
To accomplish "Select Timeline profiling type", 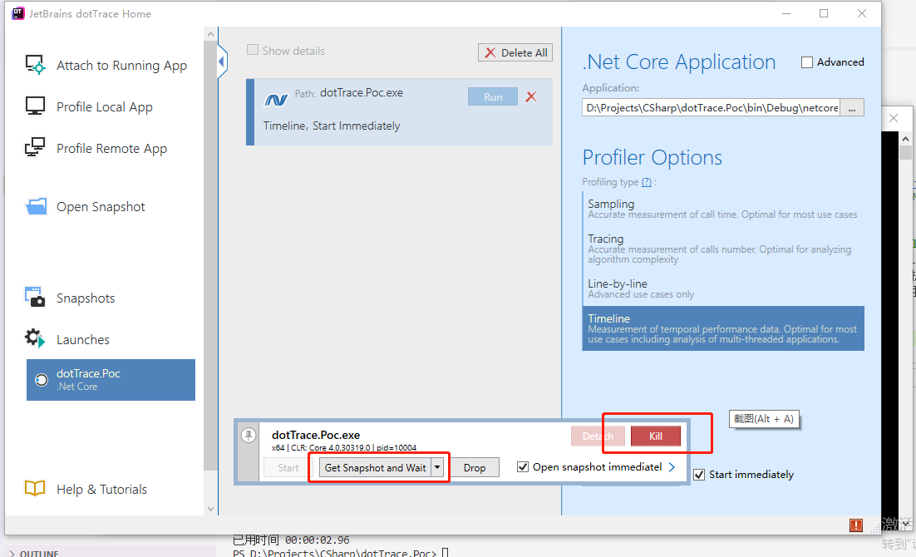I will [x=722, y=328].
